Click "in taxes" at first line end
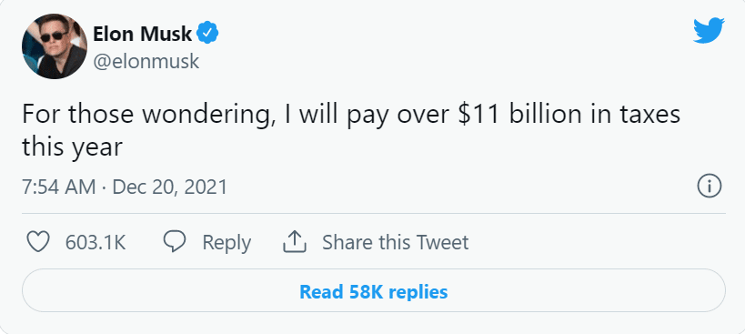Image resolution: width=745 pixels, height=334 pixels. click(636, 115)
